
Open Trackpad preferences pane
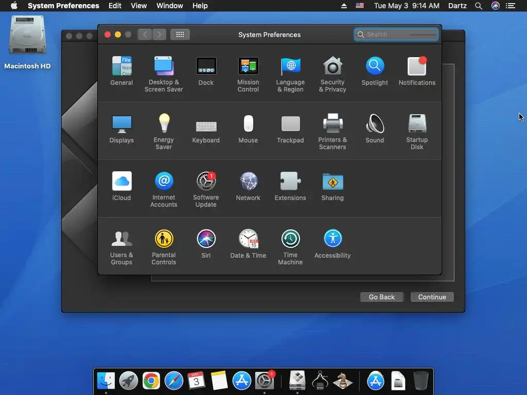[x=290, y=129]
